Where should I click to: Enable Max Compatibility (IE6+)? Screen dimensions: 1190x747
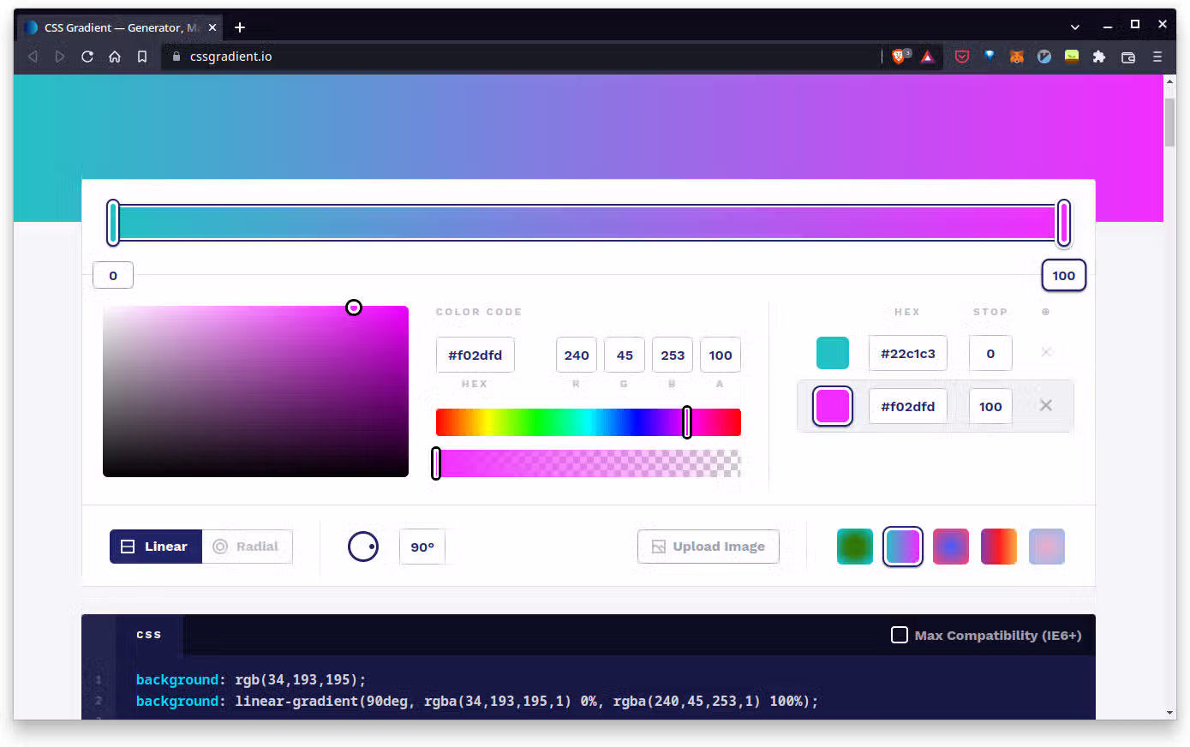click(899, 635)
